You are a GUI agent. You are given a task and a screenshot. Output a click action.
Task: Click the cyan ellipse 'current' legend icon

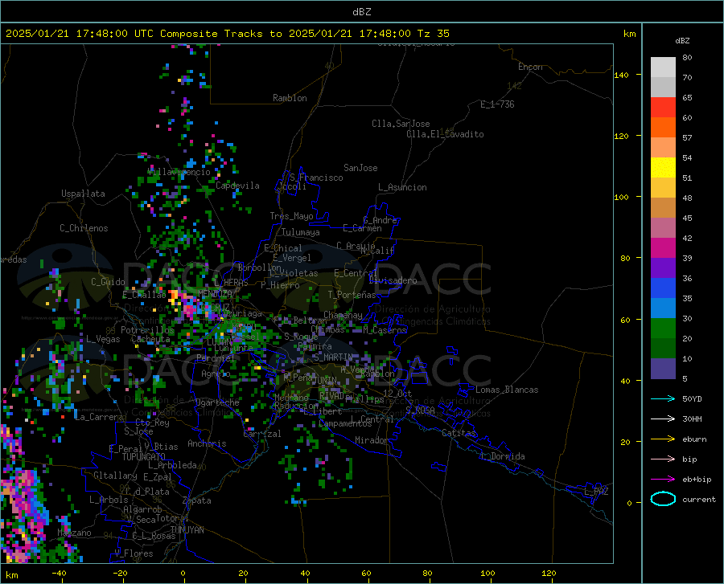coord(663,499)
